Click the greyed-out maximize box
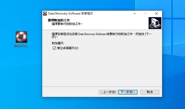 pos(145,13)
